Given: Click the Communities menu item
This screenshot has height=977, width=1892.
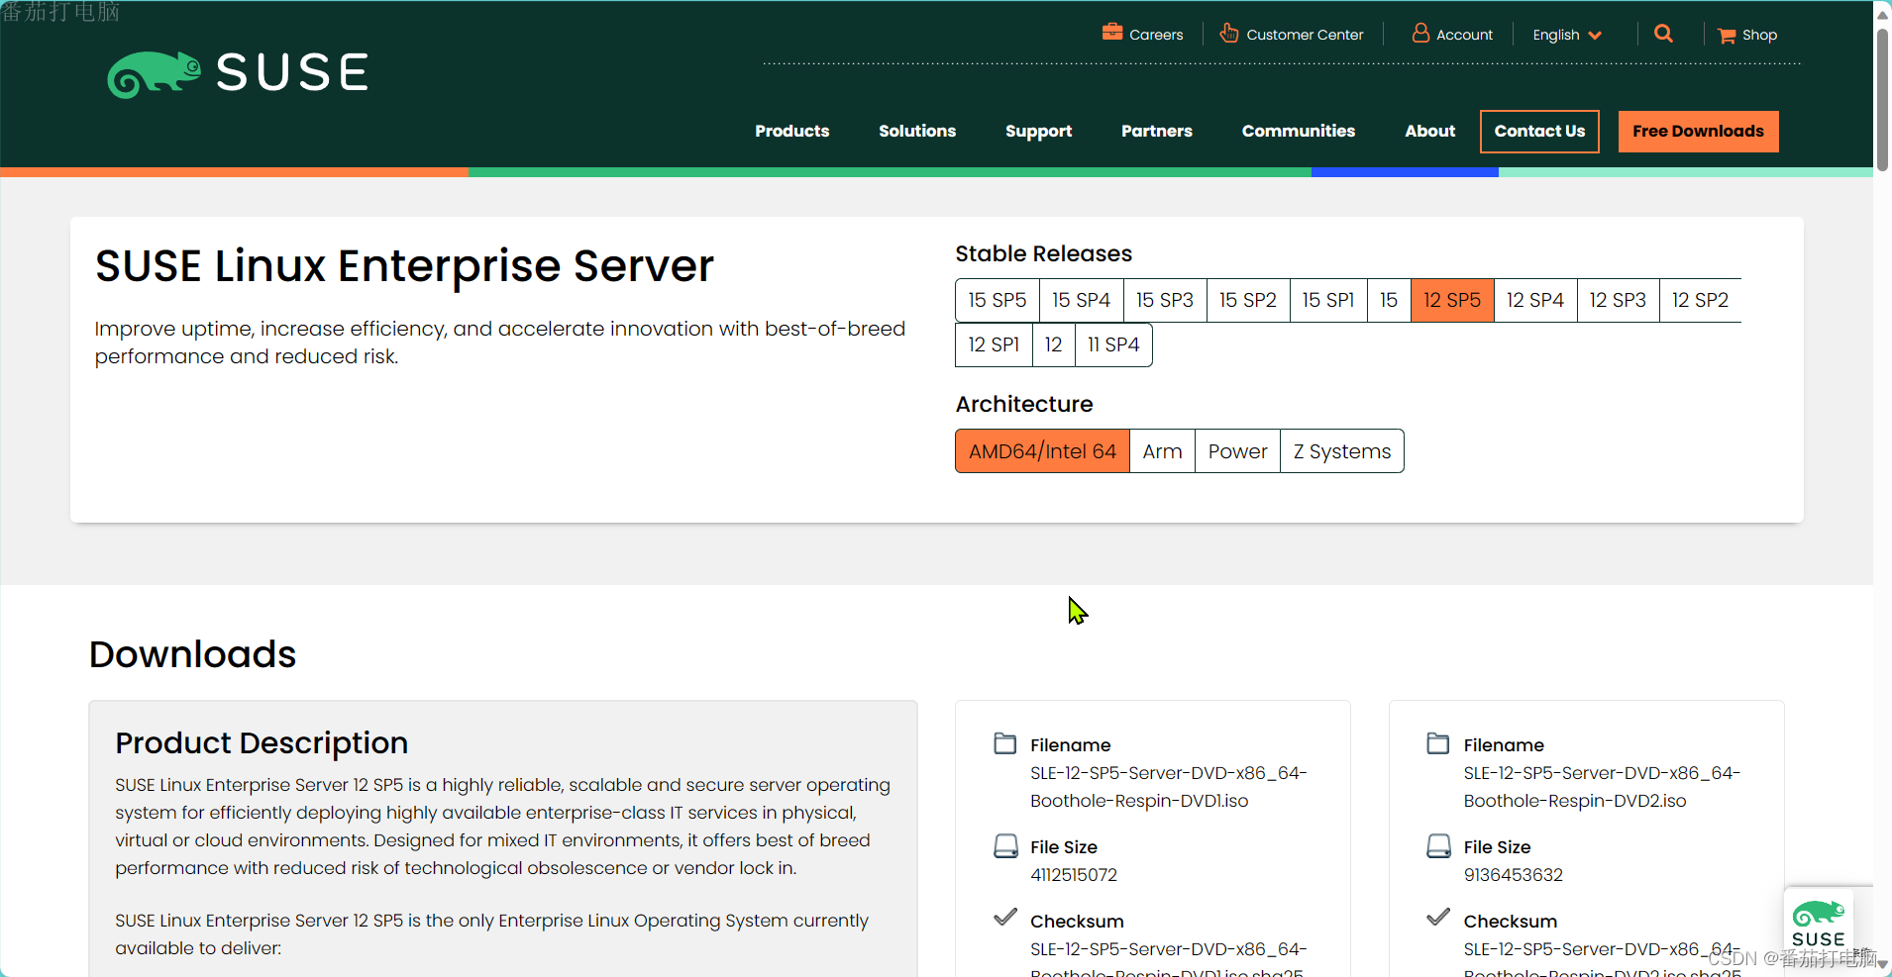Looking at the screenshot, I should [x=1298, y=131].
